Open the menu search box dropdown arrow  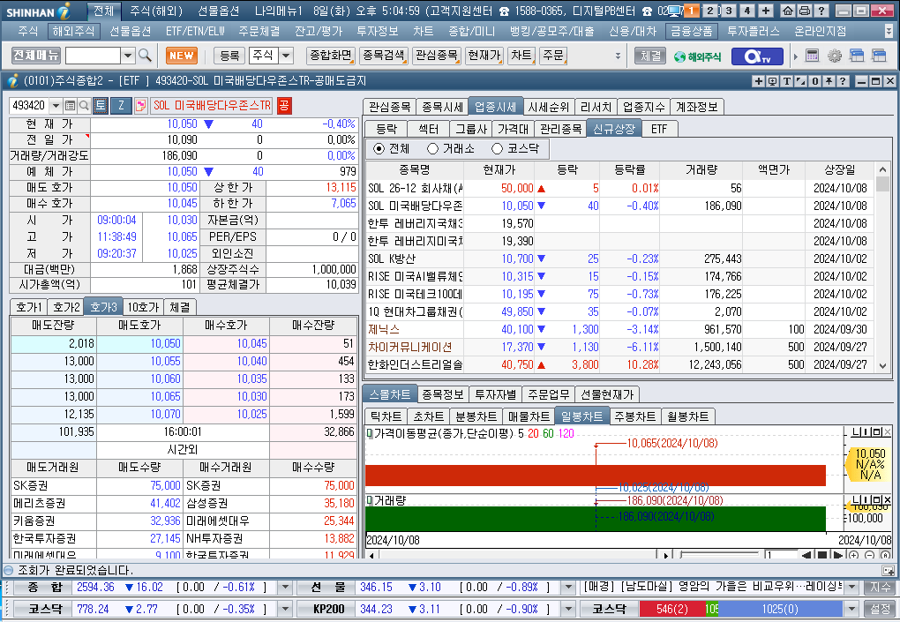[x=127, y=56]
